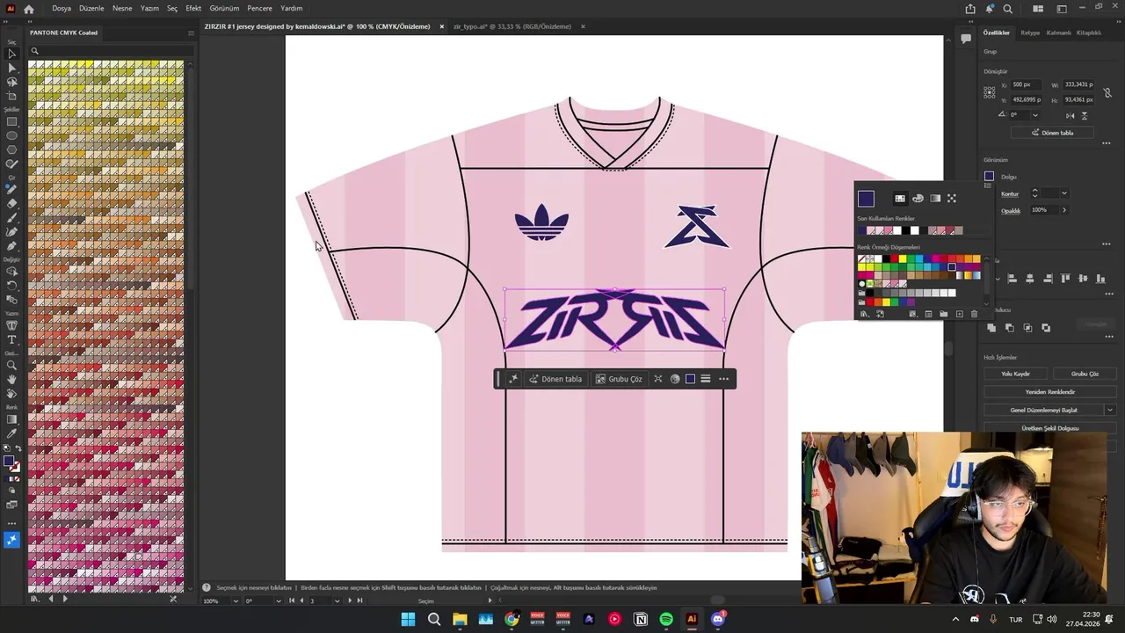The height and width of the screenshot is (633, 1125).
Task: Toggle drawing mode icon in toolbar
Action: [11, 491]
